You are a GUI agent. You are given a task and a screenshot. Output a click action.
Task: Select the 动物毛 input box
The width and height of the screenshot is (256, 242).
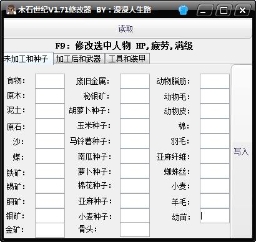tap(215, 96)
